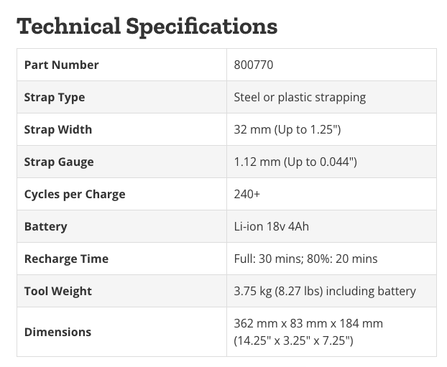This screenshot has height=367, width=447.
Task: Click the Strap Type row label
Action: pos(55,97)
